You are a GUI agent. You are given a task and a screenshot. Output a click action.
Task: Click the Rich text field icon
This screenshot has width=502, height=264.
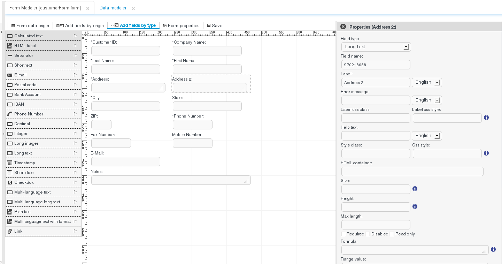coord(10,212)
